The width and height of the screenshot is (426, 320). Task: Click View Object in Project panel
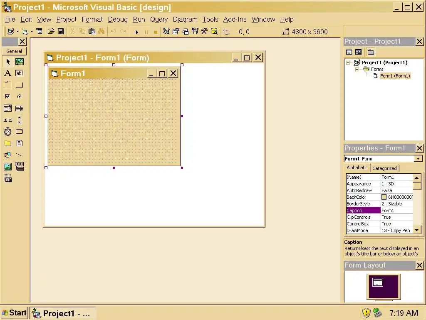(x=358, y=52)
